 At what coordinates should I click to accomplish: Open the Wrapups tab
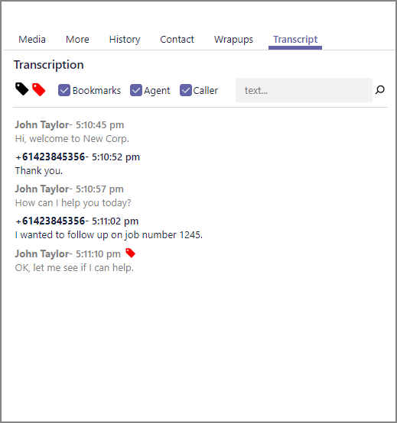coord(233,40)
